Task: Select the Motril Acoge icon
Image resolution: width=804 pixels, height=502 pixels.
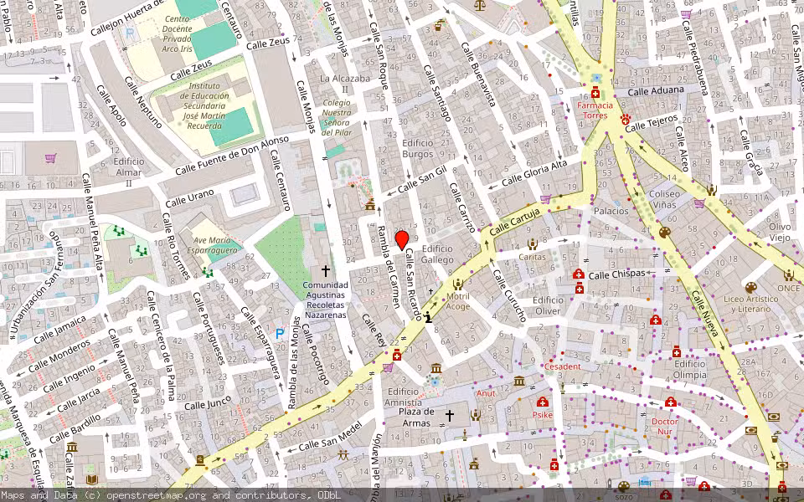Action: [457, 284]
